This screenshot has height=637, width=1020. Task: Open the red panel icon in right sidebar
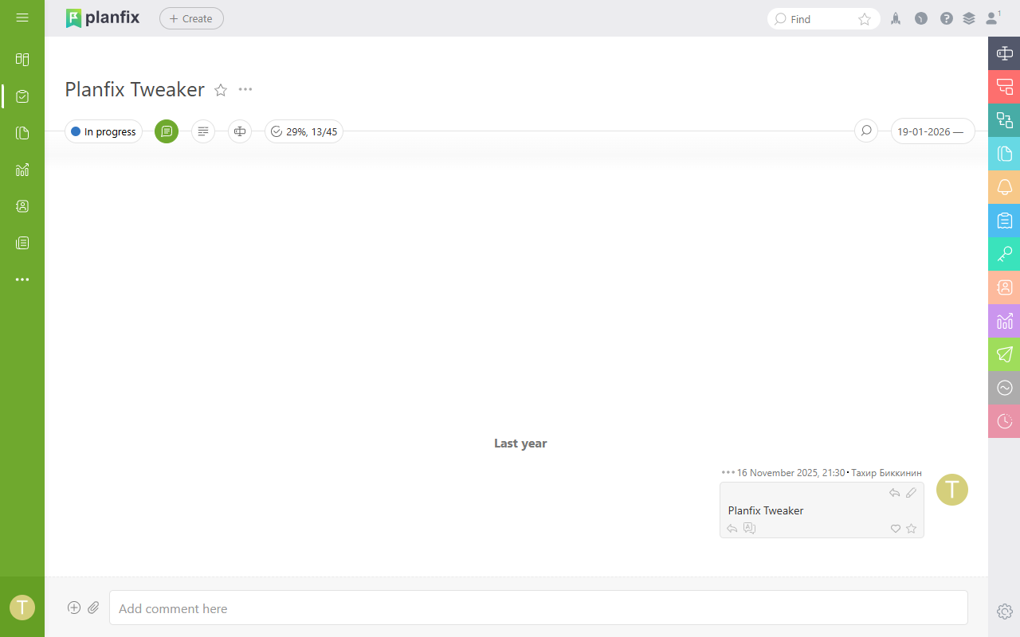tap(1004, 87)
